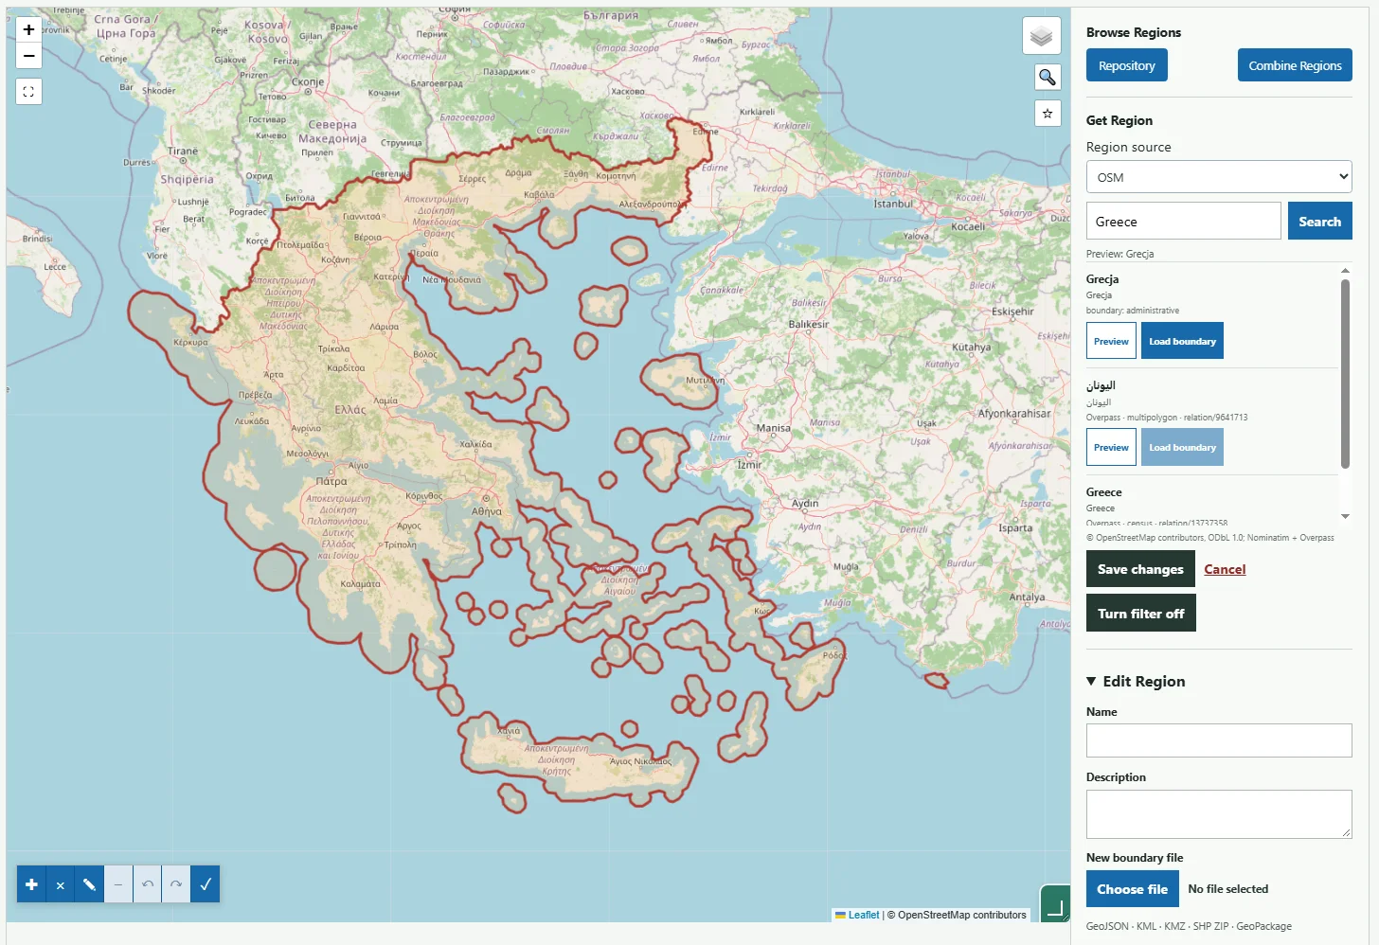Click the 'Preview: Grecja' status text
The height and width of the screenshot is (945, 1379).
coord(1120,254)
